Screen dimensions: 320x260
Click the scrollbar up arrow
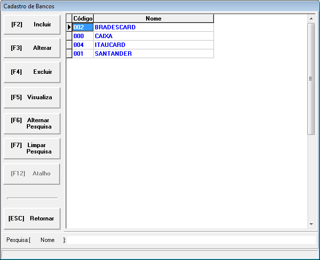[311, 19]
